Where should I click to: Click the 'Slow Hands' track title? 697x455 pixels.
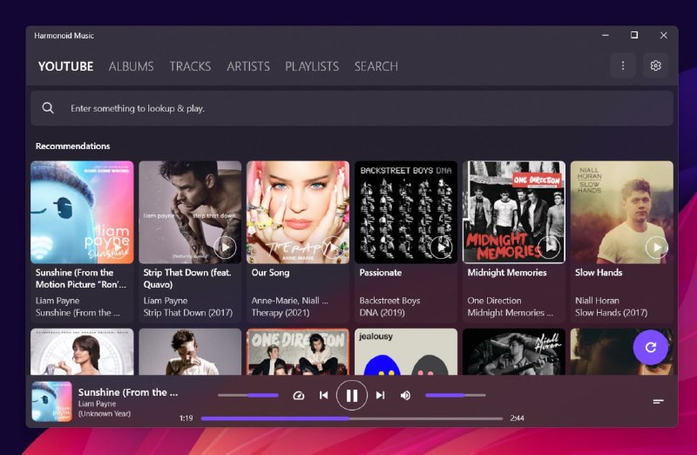click(x=599, y=273)
